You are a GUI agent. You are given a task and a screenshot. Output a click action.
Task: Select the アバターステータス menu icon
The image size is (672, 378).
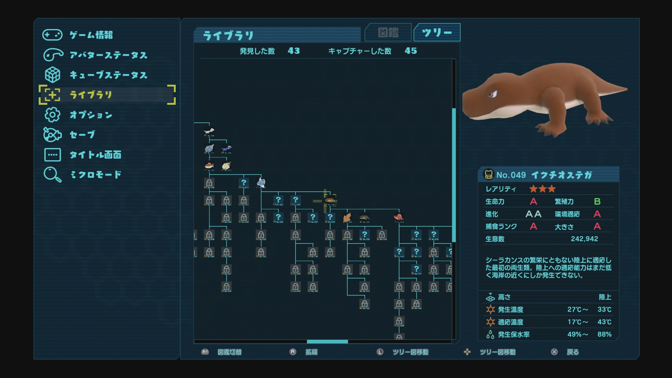point(53,55)
